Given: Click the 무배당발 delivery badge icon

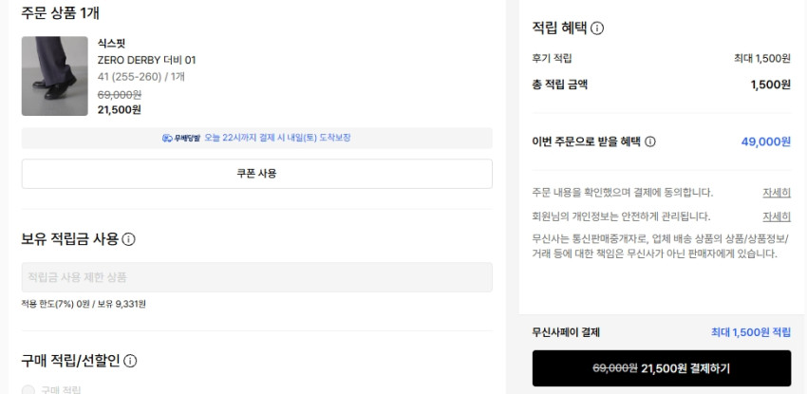Looking at the screenshot, I should click(x=181, y=138).
